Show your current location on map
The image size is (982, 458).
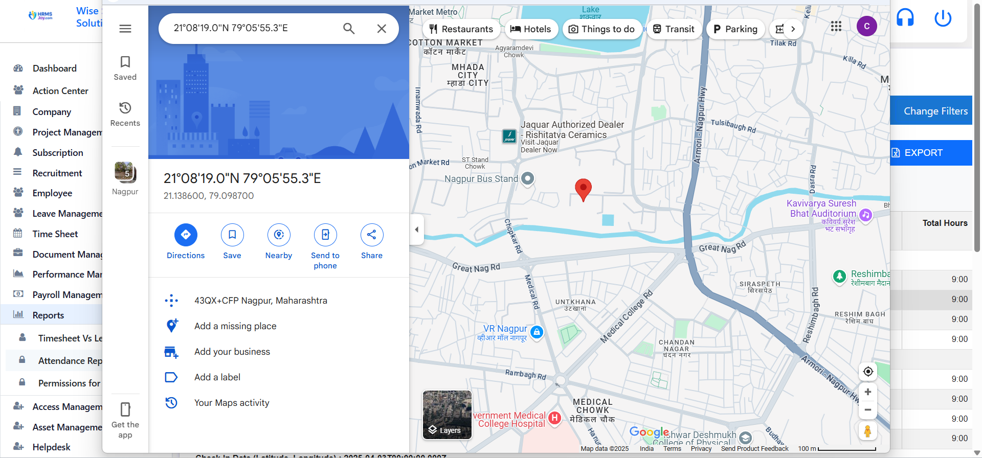pos(868,372)
